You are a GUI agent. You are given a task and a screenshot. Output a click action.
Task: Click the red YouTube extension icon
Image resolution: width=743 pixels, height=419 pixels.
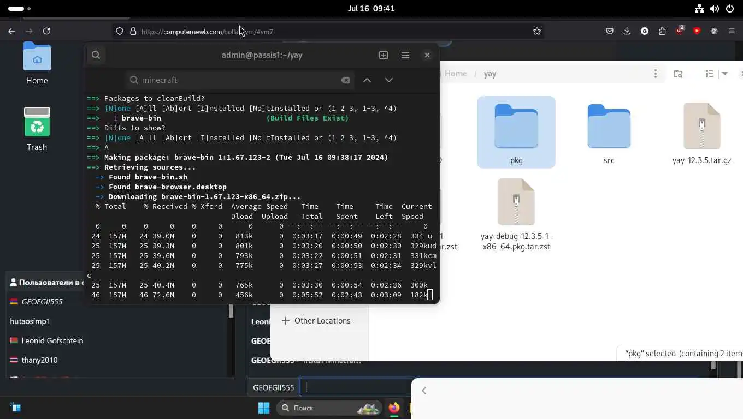pos(697,32)
